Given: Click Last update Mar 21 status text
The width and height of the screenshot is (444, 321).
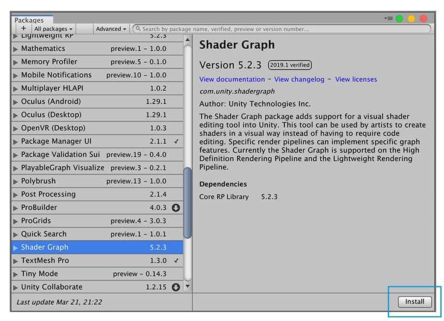Looking at the screenshot, I should click(59, 302).
